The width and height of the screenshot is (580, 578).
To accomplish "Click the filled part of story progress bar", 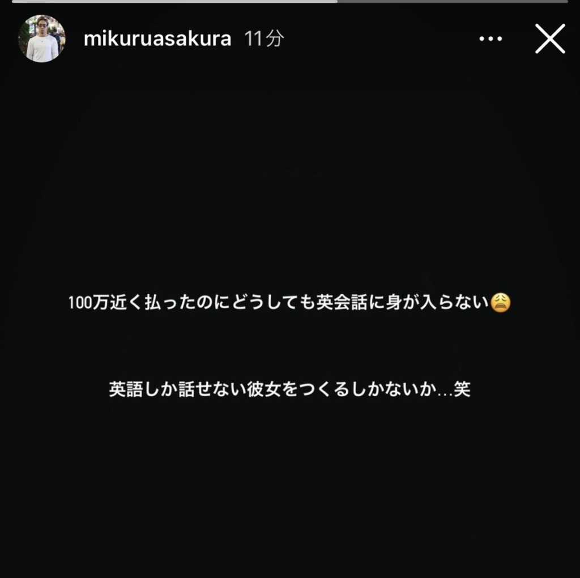I will pos(174,2).
